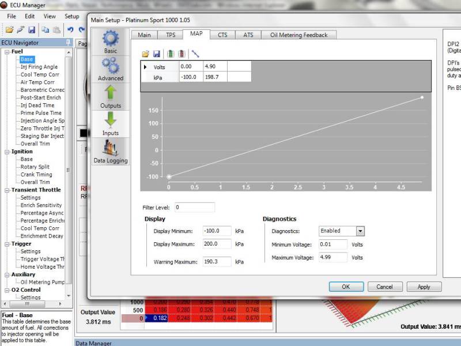
Task: Open the Outputs section
Action: (111, 97)
